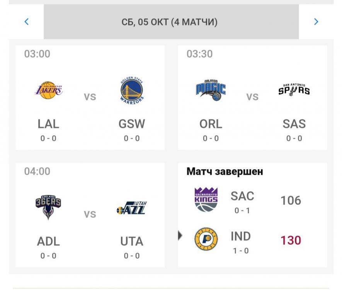
Task: Click the Golden State Warriors logo
Action: pos(132,90)
